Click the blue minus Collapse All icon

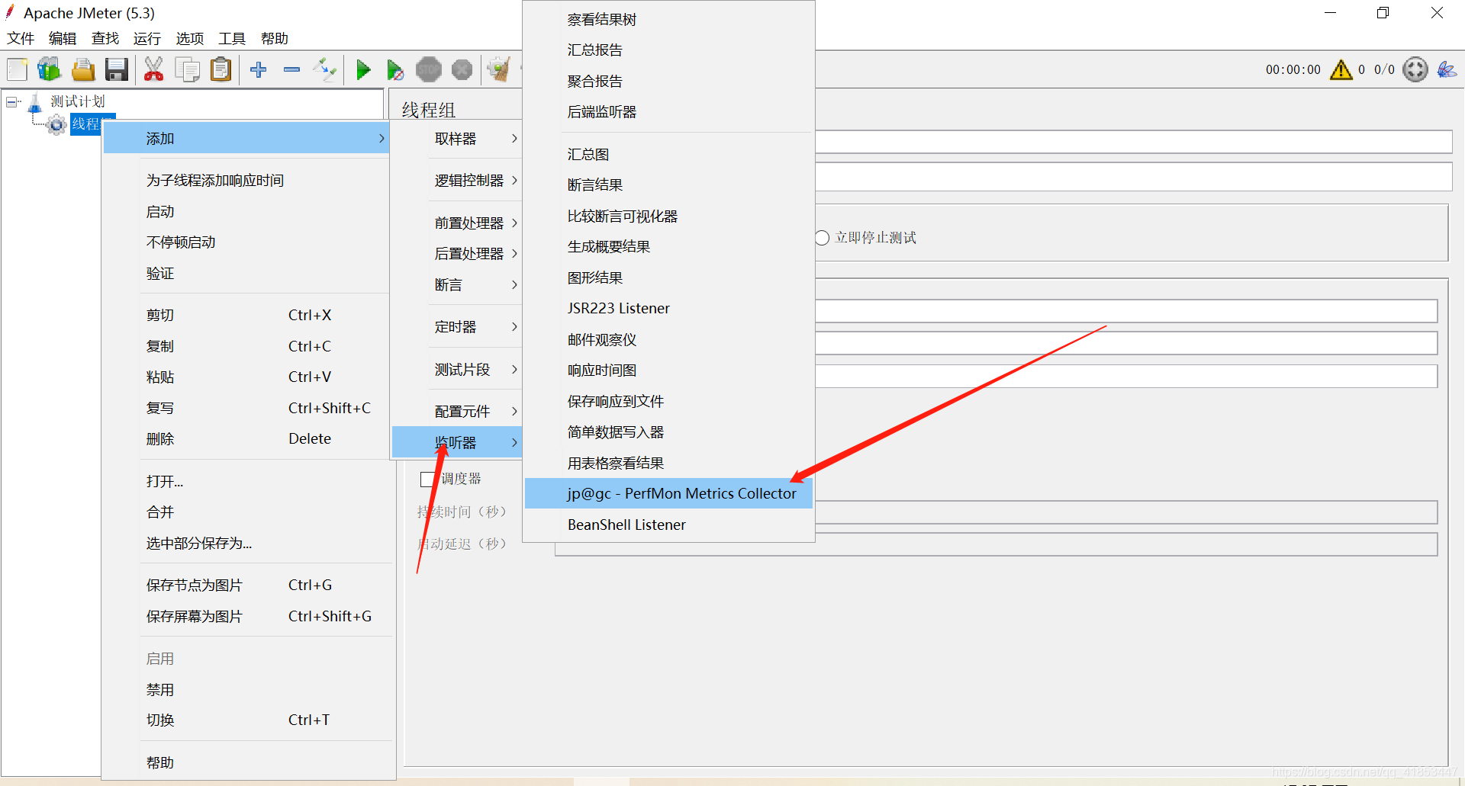[x=291, y=69]
